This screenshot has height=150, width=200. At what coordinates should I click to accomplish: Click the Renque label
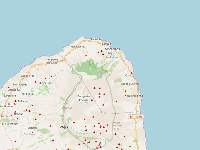click(x=19, y=114)
